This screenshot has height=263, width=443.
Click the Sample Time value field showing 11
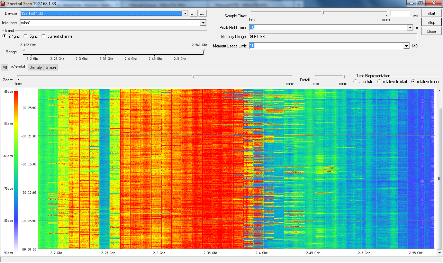pos(400,13)
